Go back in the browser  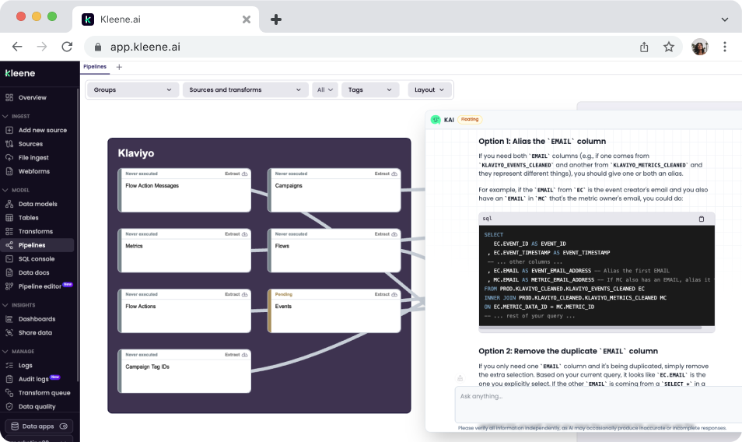17,47
